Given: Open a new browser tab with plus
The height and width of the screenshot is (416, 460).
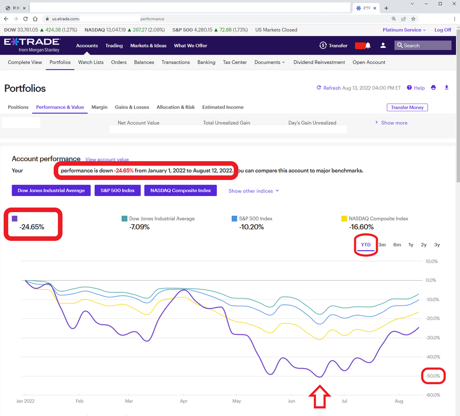Looking at the screenshot, I should [386, 8].
